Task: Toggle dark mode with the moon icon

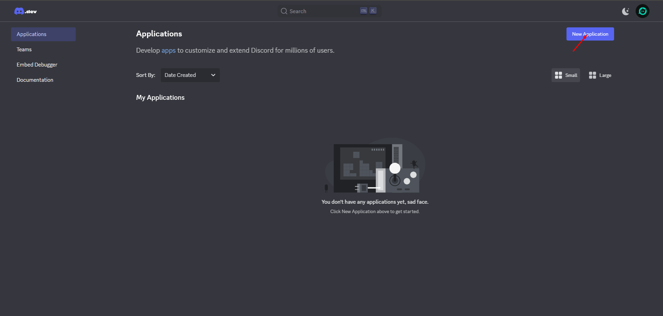Action: (x=625, y=11)
